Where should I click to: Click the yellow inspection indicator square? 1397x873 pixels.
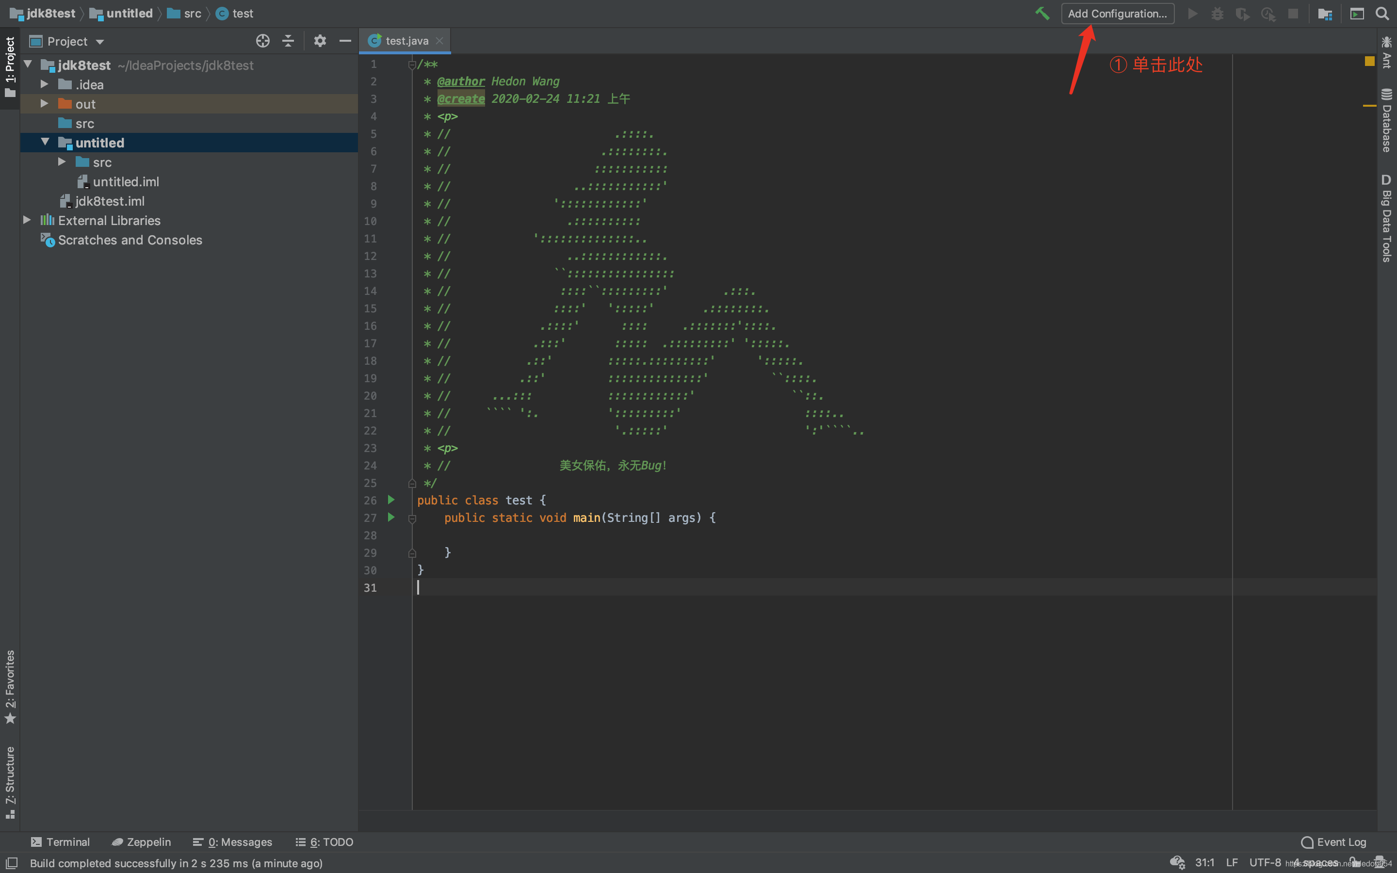1369,61
